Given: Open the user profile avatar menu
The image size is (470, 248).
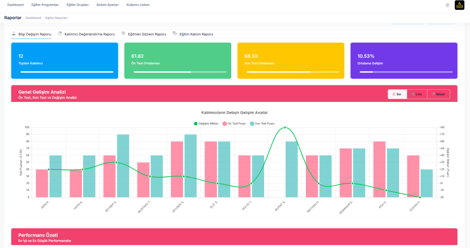Looking at the screenshot, I should (459, 5).
